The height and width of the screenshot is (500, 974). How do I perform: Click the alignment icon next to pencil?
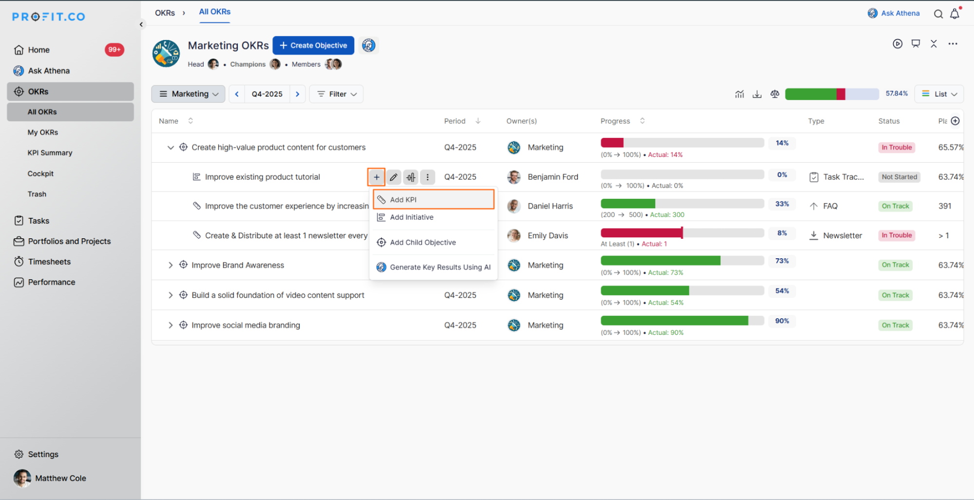tap(411, 177)
